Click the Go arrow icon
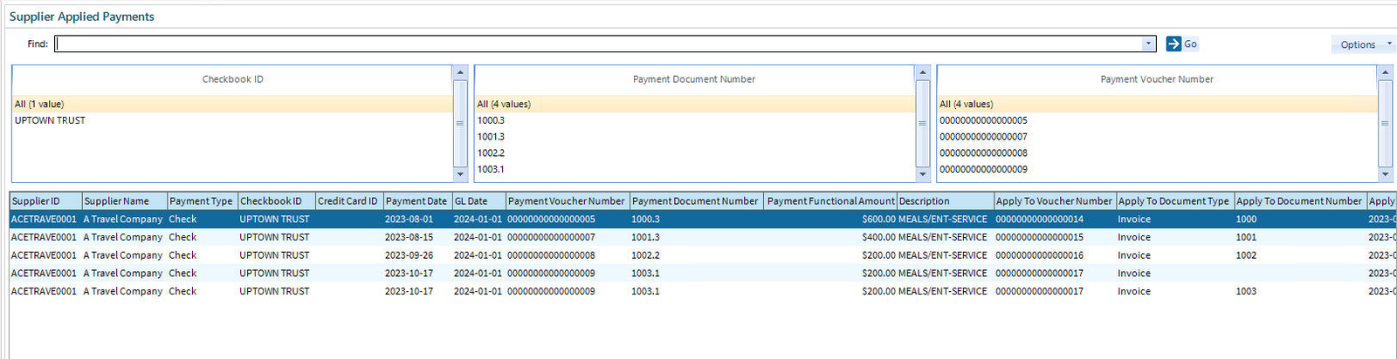The height and width of the screenshot is (359, 1397). pyautogui.click(x=1173, y=44)
